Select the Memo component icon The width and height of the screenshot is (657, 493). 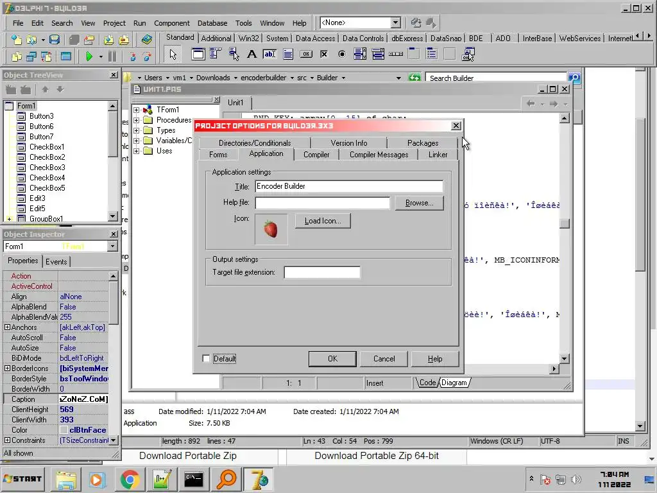pyautogui.click(x=288, y=54)
